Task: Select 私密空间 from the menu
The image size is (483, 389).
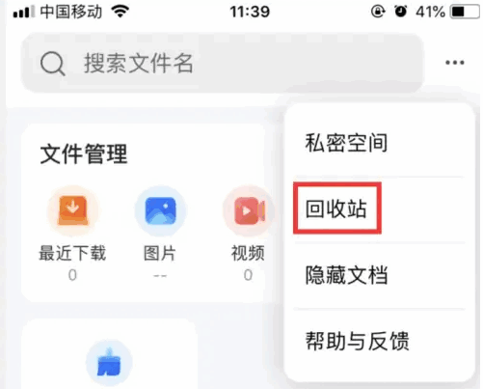Action: [x=346, y=143]
